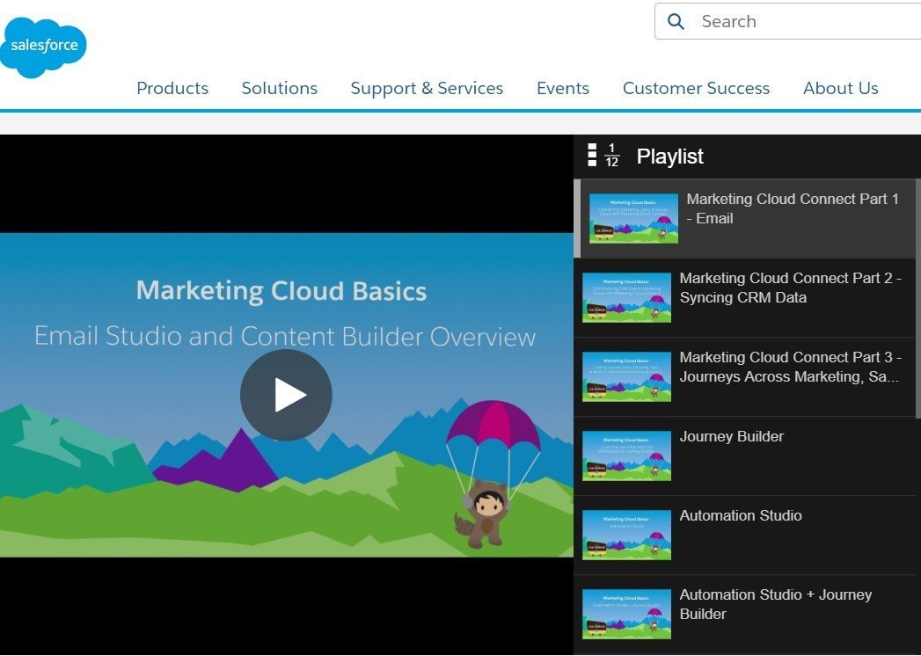The height and width of the screenshot is (656, 921).
Task: Click 'Automation Studio + Journey Builder' title text
Action: click(x=776, y=604)
